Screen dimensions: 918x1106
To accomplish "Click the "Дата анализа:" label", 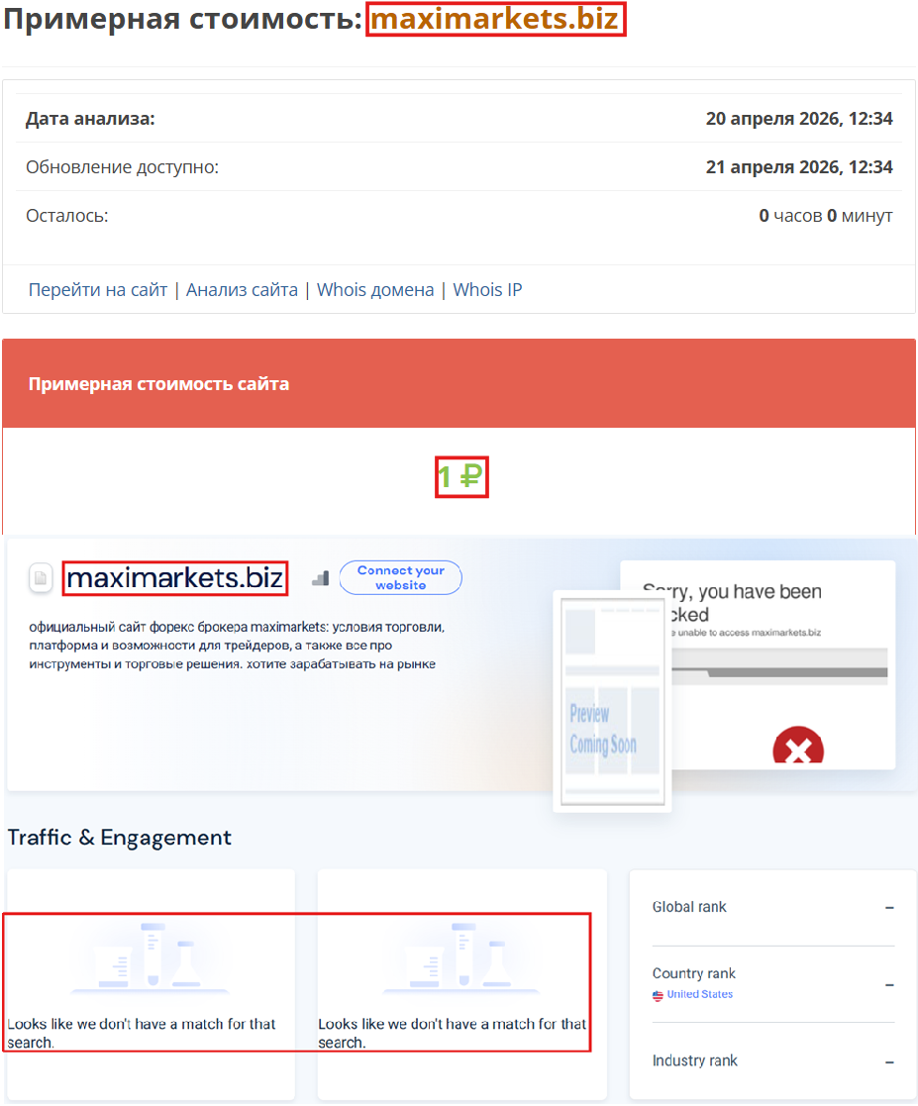I will coord(90,119).
